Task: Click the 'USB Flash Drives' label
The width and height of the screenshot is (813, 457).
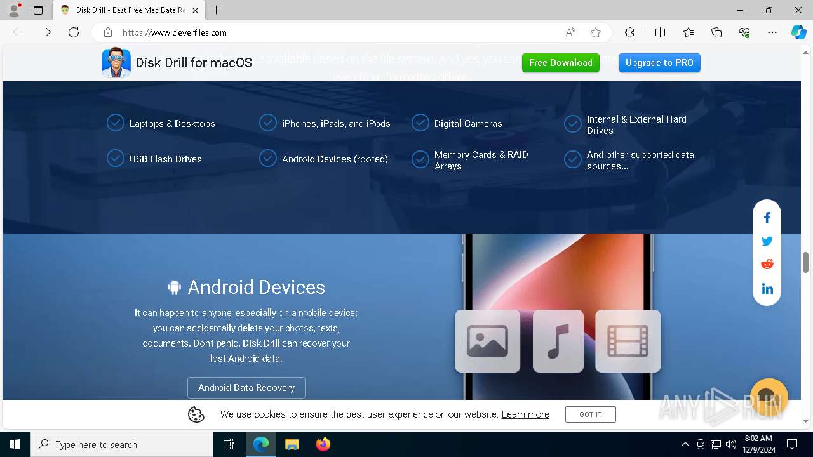Action: (x=166, y=159)
